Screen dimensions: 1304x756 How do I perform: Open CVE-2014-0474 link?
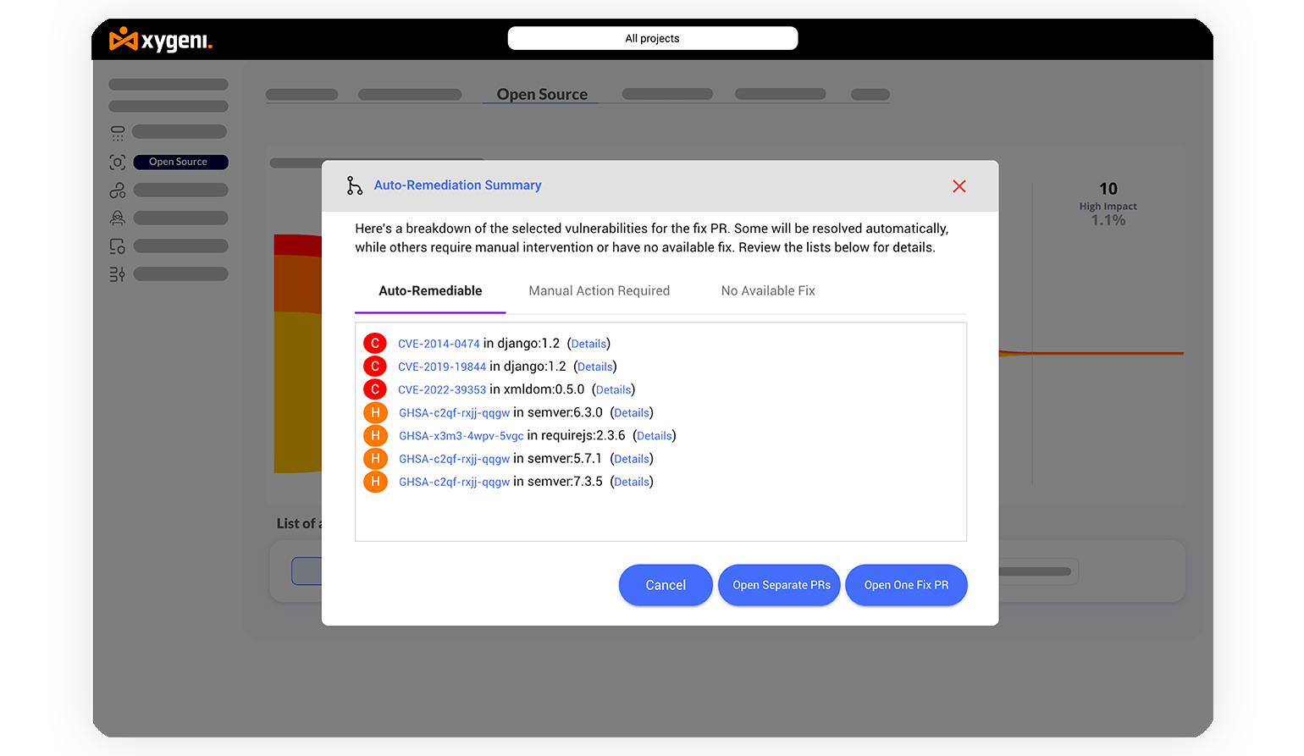tap(439, 344)
